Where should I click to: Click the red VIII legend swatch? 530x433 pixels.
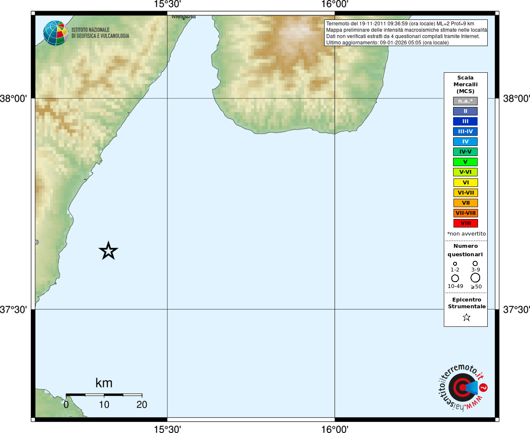pos(465,223)
